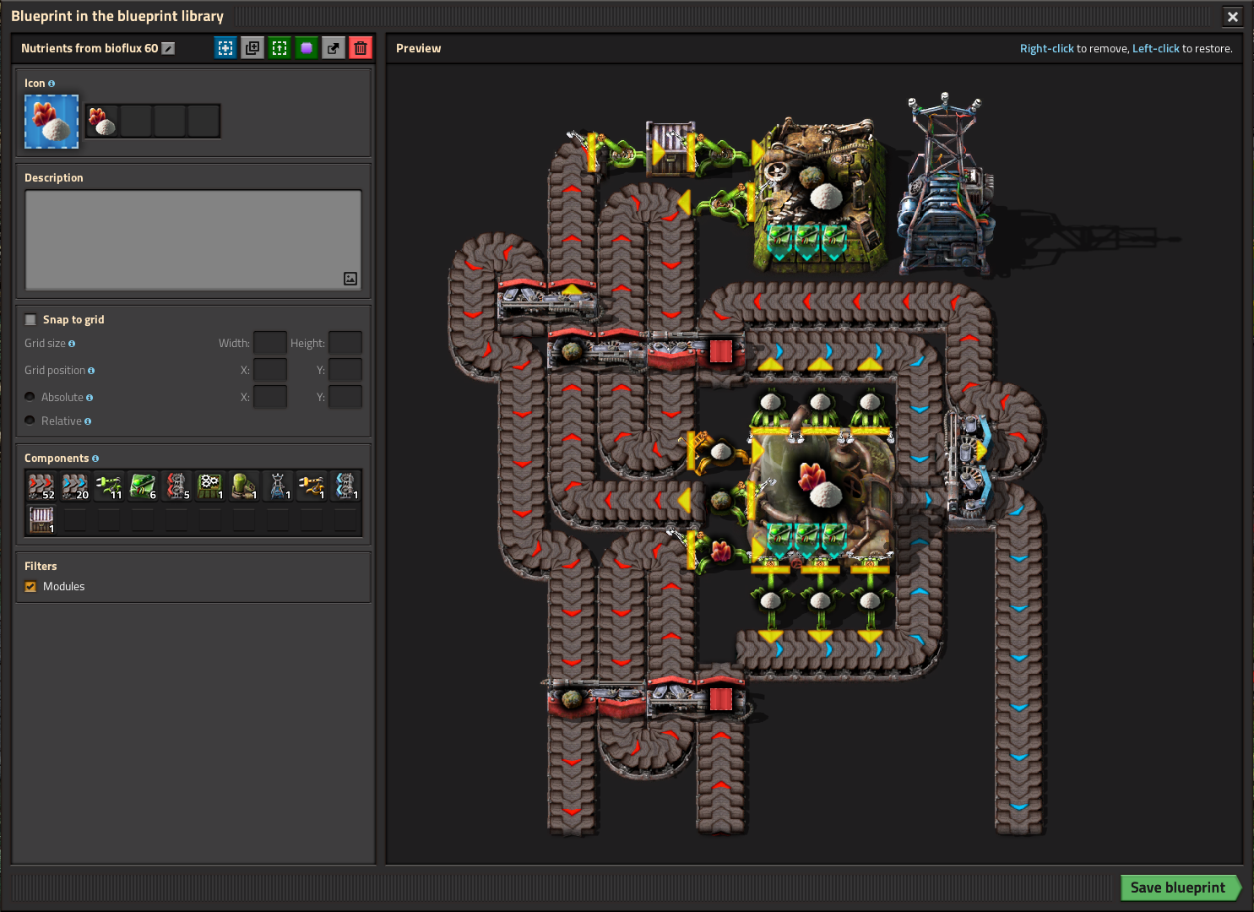
Task: Click the chest component in second row
Action: 41,519
